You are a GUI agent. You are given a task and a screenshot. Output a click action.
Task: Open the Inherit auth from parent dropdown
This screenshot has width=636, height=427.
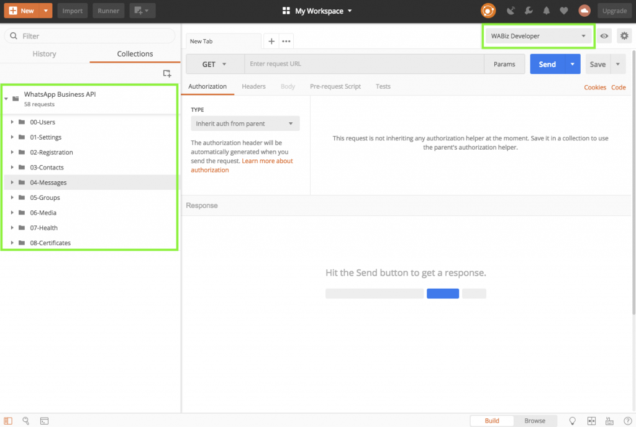click(245, 124)
